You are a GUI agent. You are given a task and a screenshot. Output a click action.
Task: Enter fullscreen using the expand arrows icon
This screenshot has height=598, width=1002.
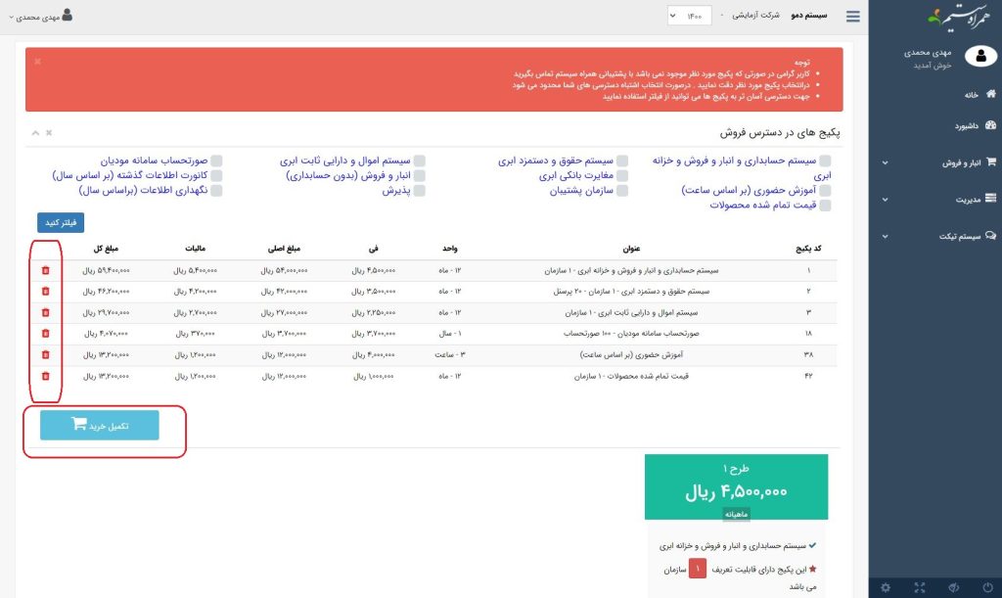[919, 587]
